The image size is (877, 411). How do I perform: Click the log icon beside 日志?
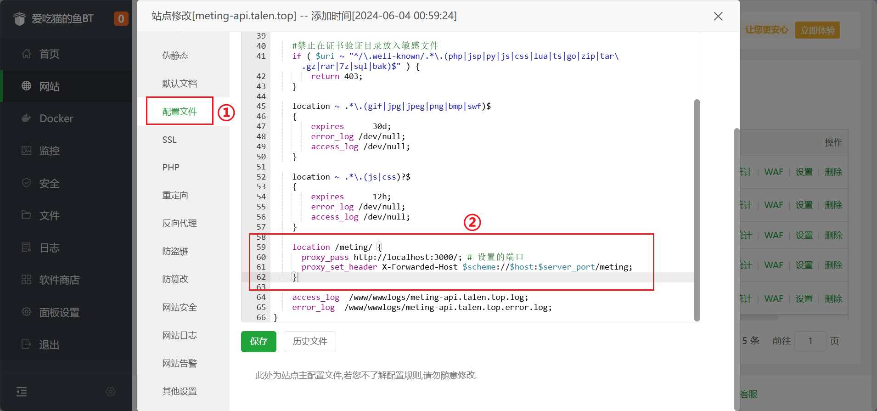(27, 248)
